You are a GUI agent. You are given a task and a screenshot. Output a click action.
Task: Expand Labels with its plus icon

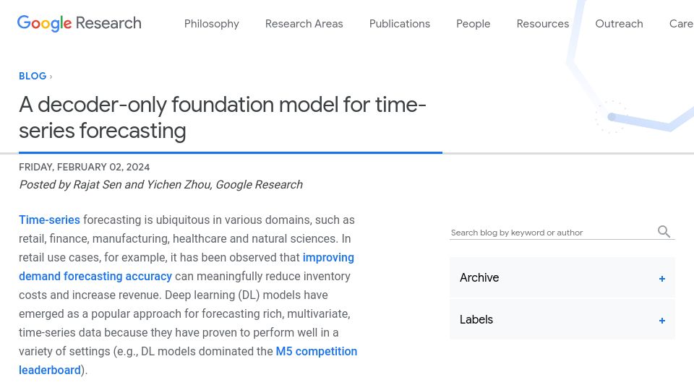661,321
